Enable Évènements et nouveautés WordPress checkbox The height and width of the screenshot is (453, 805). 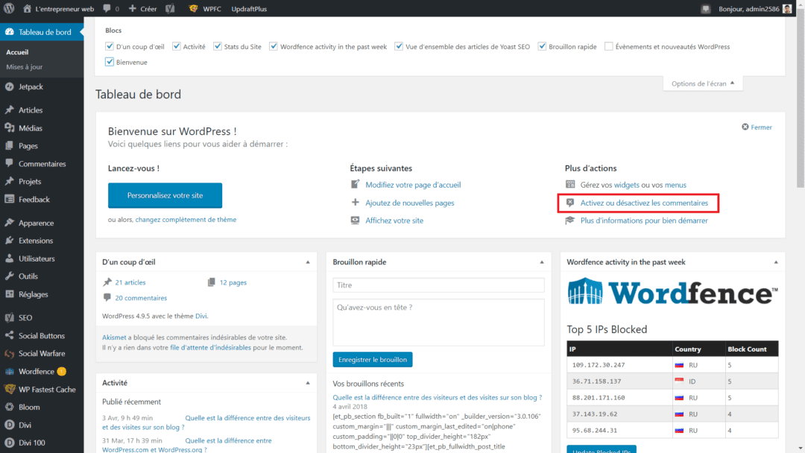click(609, 46)
